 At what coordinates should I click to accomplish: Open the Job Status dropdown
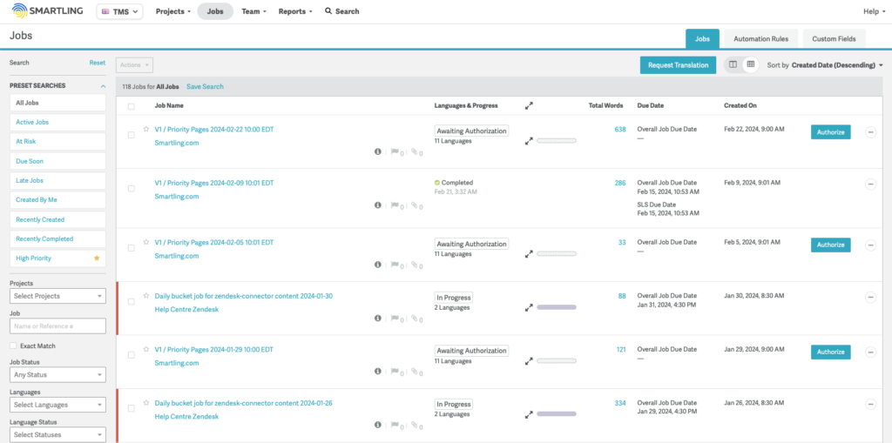click(x=58, y=375)
